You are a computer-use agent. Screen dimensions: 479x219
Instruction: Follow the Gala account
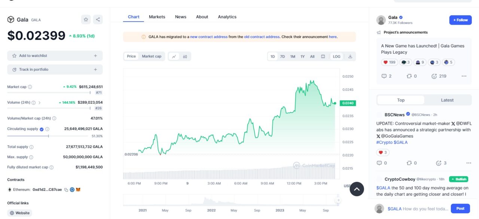click(461, 20)
